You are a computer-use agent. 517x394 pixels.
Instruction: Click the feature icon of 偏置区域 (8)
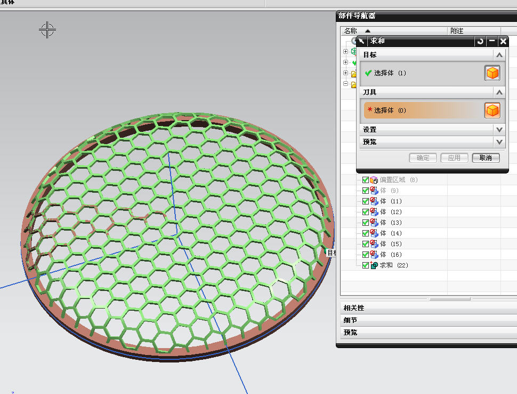[x=374, y=180]
